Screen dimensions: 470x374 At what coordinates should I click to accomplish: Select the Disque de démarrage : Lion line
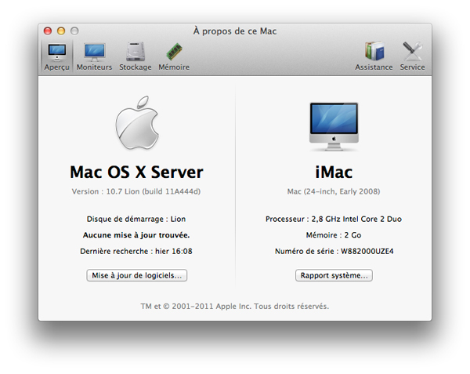[136, 219]
